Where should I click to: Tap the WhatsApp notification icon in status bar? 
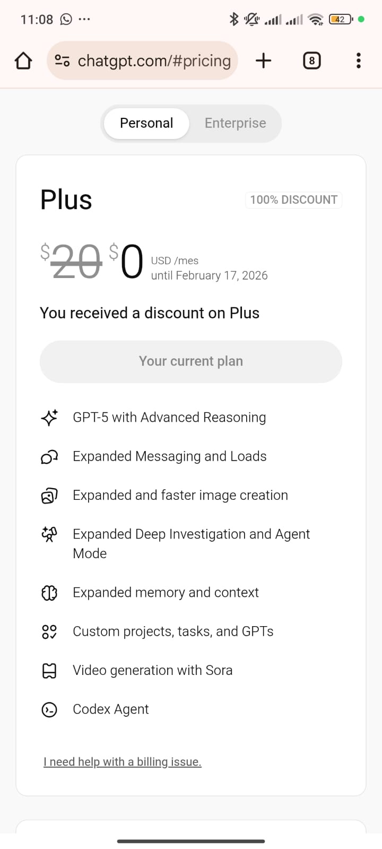point(66,19)
